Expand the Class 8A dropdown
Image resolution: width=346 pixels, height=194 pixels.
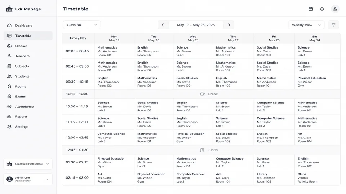click(82, 25)
